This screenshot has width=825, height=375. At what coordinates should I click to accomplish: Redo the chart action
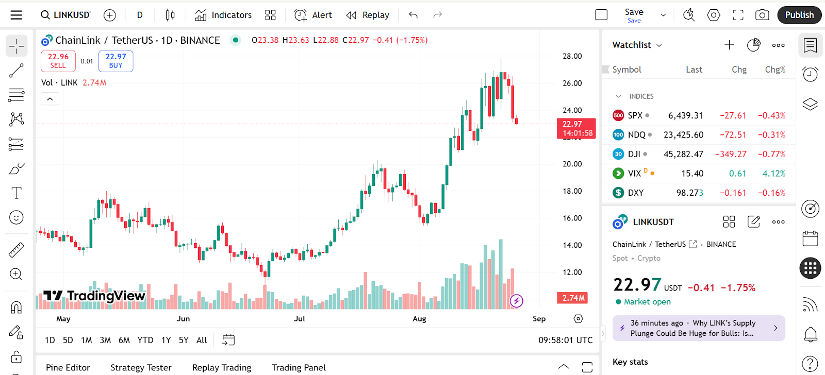pyautogui.click(x=438, y=15)
